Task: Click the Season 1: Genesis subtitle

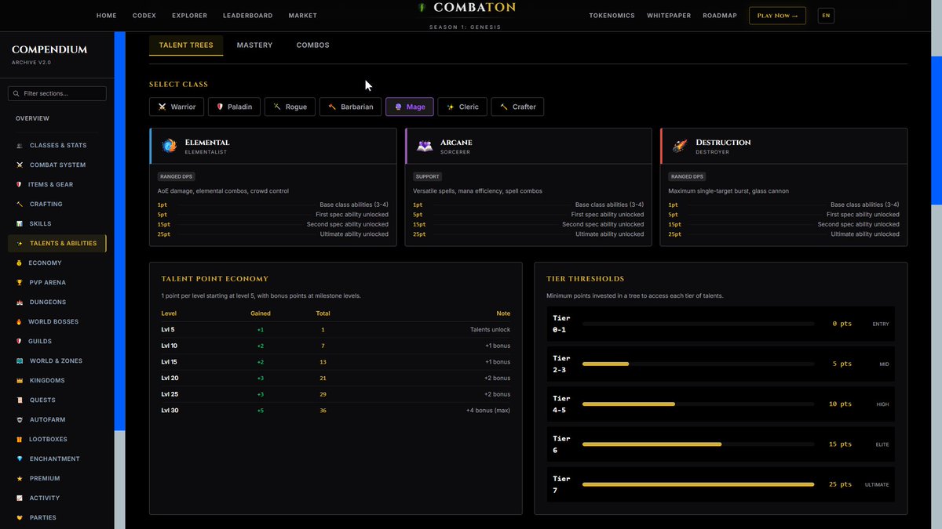Action: point(465,27)
